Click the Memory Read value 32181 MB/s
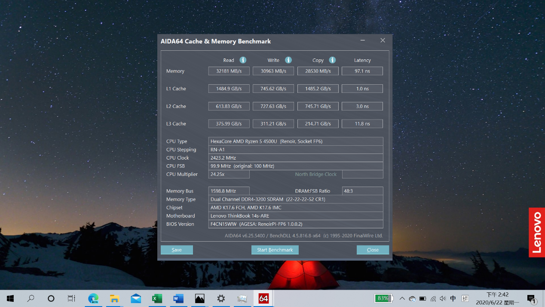 tap(229, 71)
